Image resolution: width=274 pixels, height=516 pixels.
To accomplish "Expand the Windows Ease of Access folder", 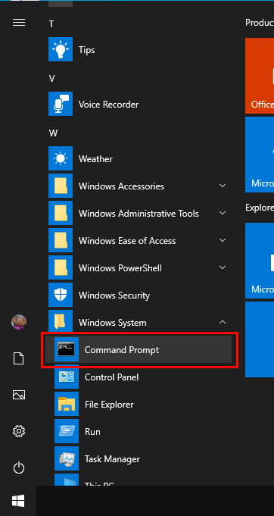I will click(x=139, y=240).
